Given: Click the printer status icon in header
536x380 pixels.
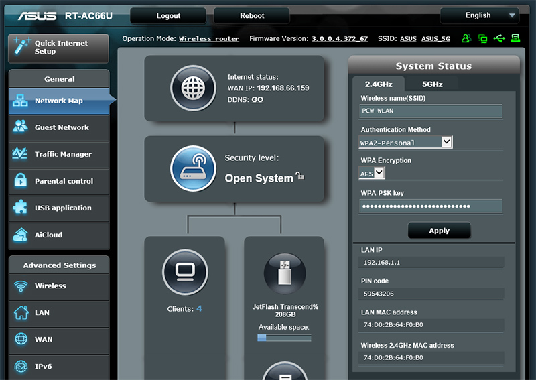Looking at the screenshot, I should click(x=515, y=39).
